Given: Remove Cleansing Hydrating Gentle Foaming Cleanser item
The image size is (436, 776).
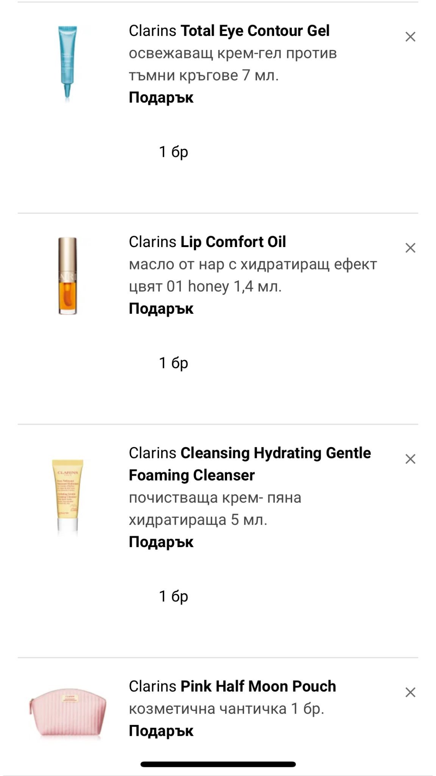Looking at the screenshot, I should 410,459.
